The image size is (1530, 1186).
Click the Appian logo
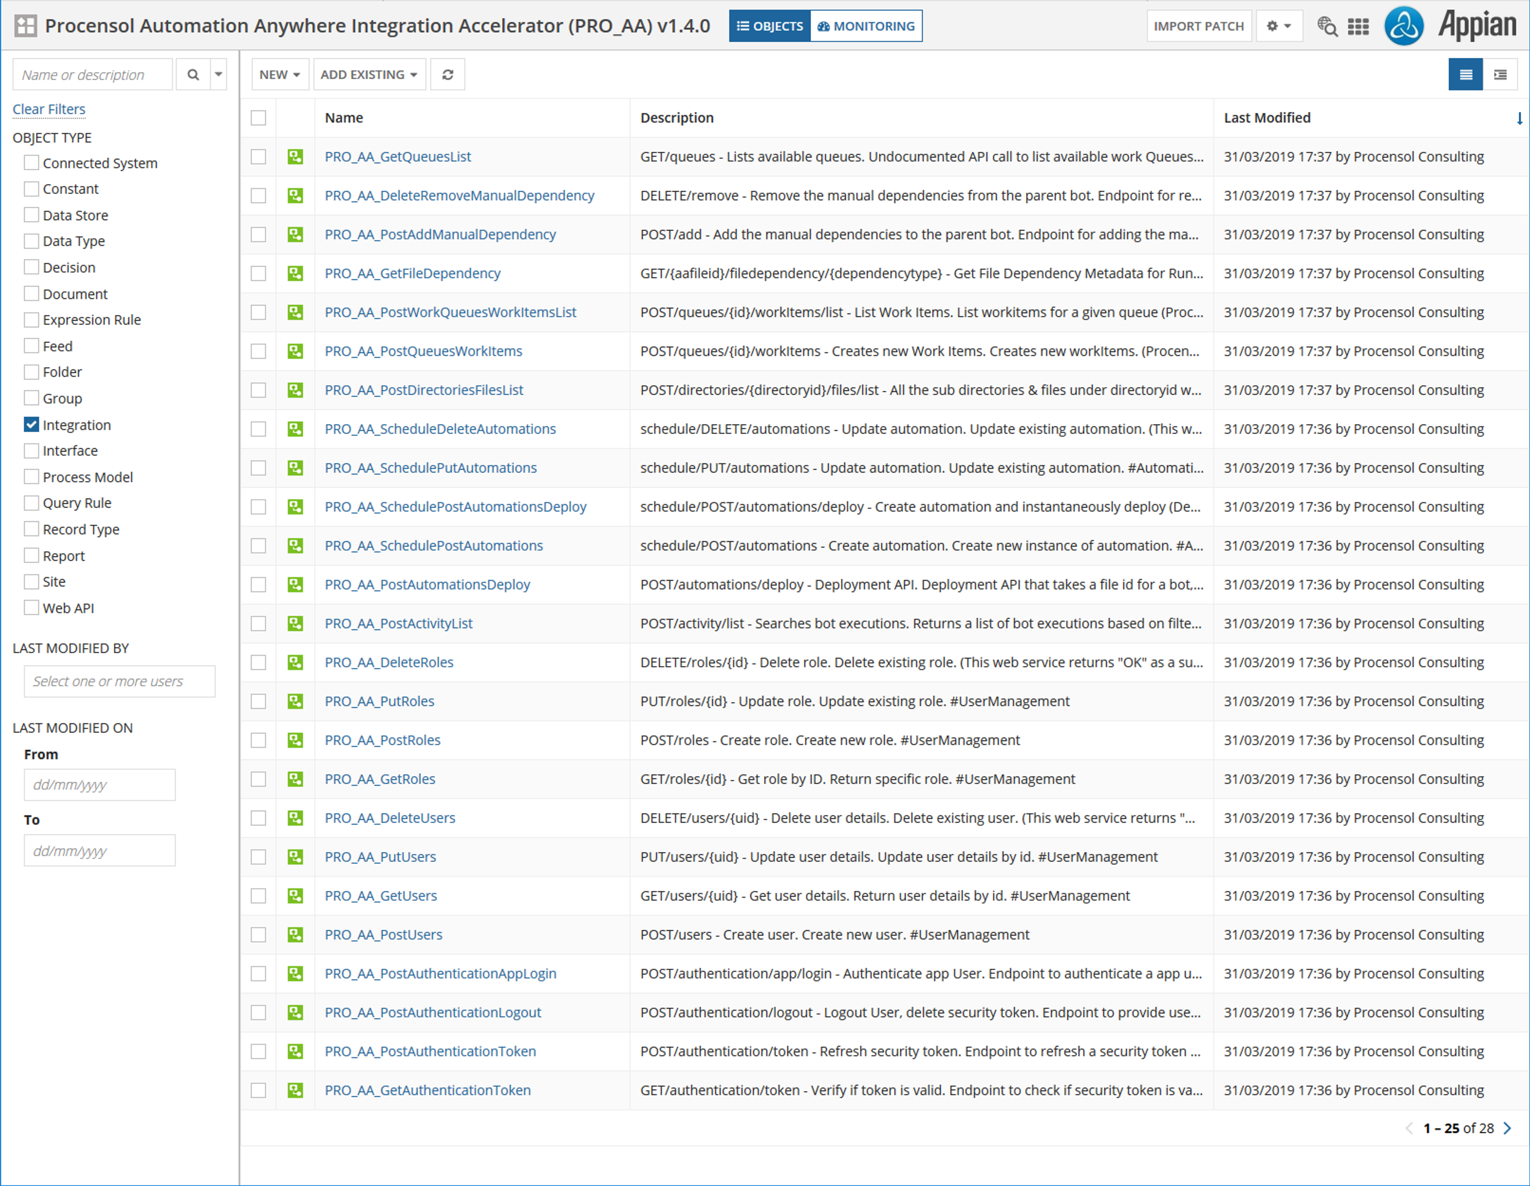click(1477, 26)
